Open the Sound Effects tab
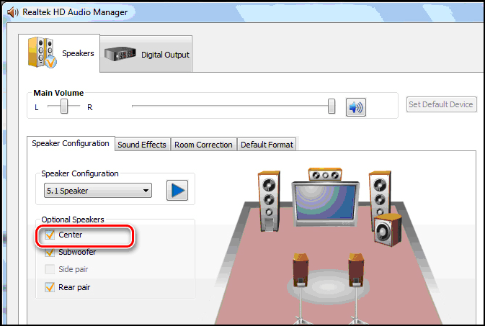 pos(142,145)
